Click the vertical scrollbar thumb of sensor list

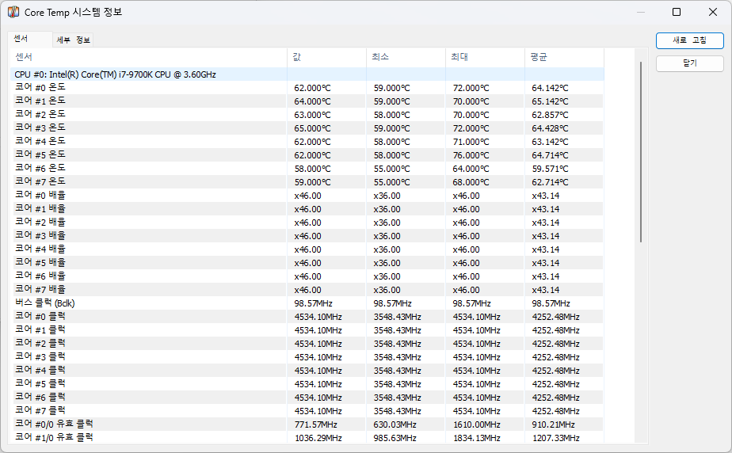(641, 151)
